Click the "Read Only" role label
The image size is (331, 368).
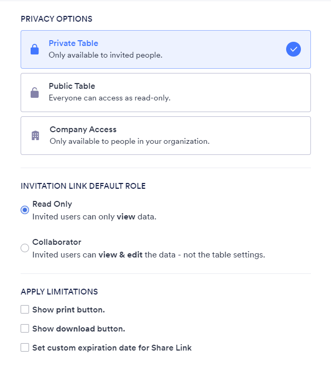52,204
